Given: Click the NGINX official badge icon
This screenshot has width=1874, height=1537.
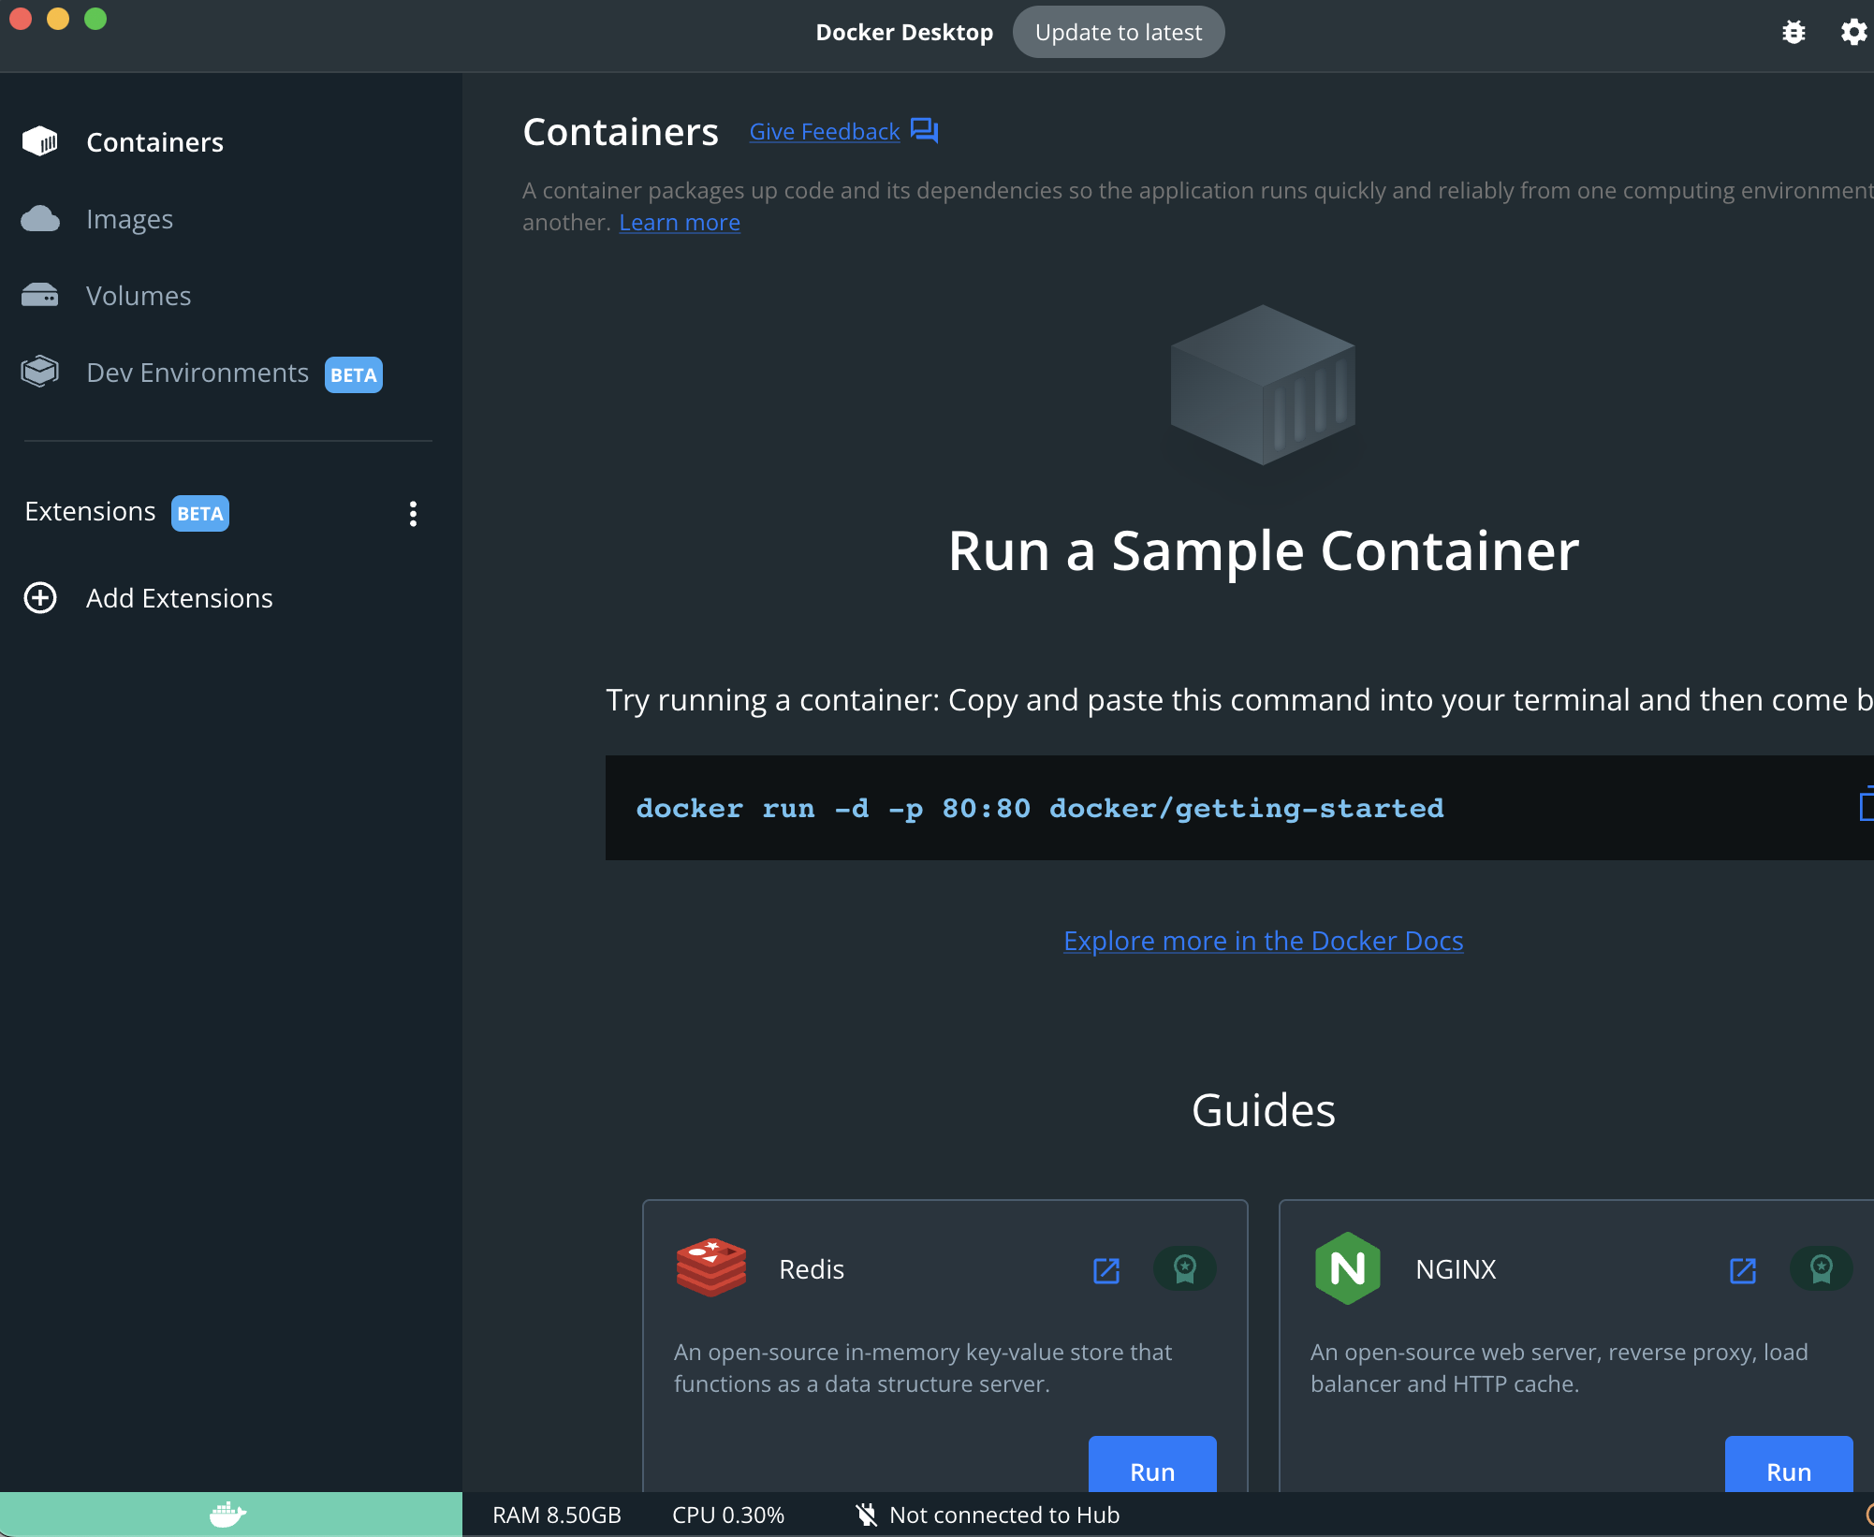Looking at the screenshot, I should 1820,1269.
